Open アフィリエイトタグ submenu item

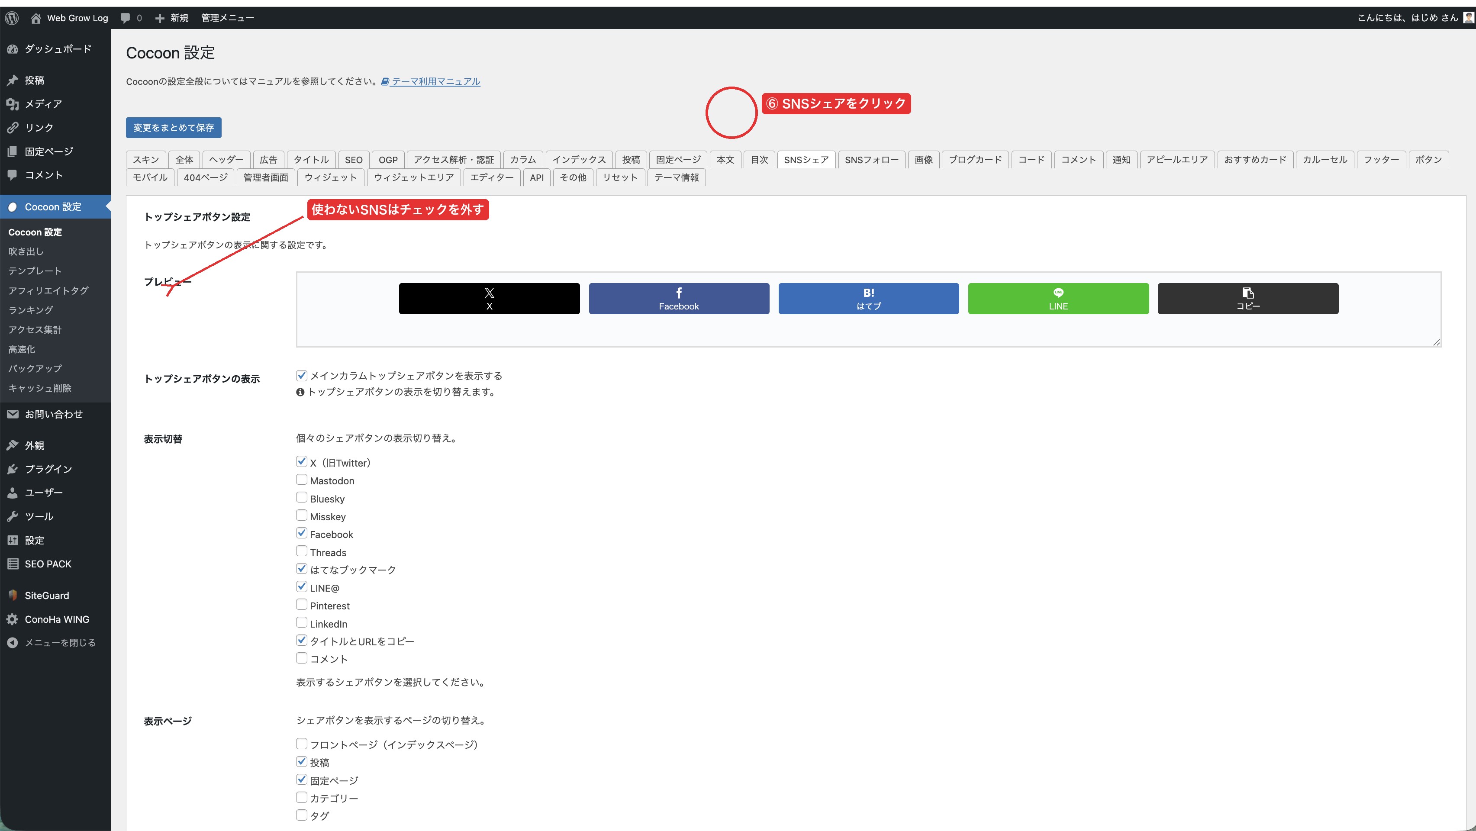(x=49, y=290)
